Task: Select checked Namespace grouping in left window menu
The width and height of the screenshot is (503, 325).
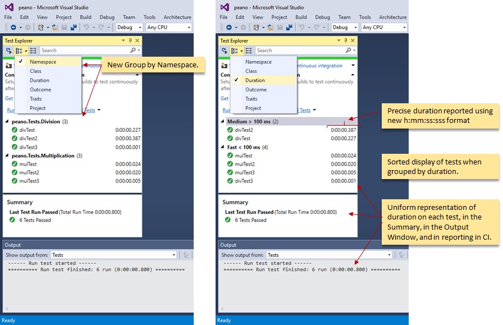Action: tap(48, 62)
